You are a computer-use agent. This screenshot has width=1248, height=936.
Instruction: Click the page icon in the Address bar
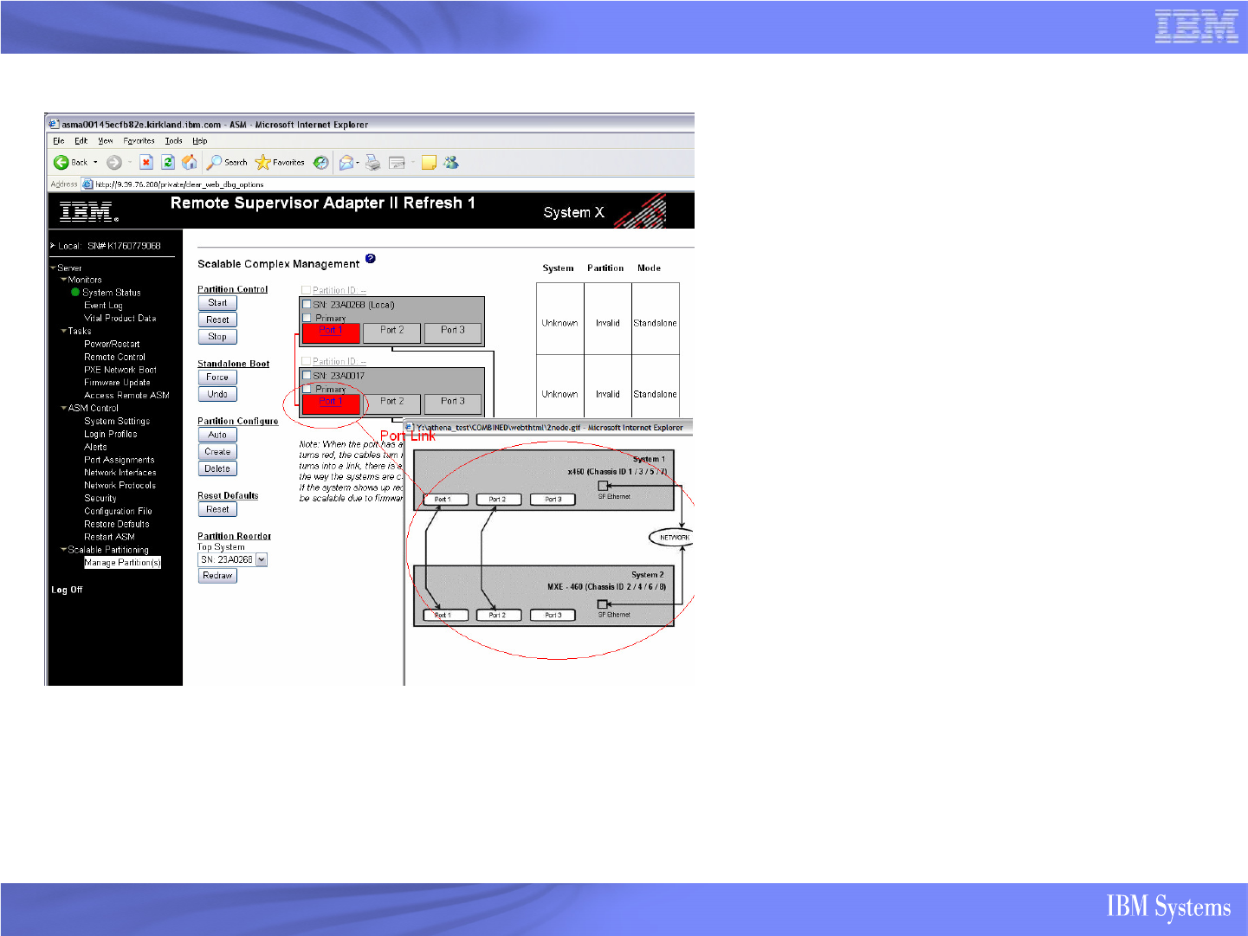[x=87, y=184]
